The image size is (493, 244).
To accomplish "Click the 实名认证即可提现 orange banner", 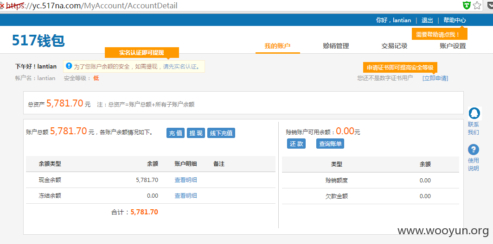I will coord(142,53).
